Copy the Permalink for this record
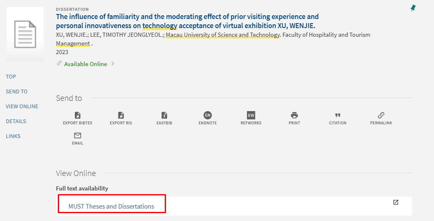This screenshot has height=221, width=434. (x=381, y=116)
